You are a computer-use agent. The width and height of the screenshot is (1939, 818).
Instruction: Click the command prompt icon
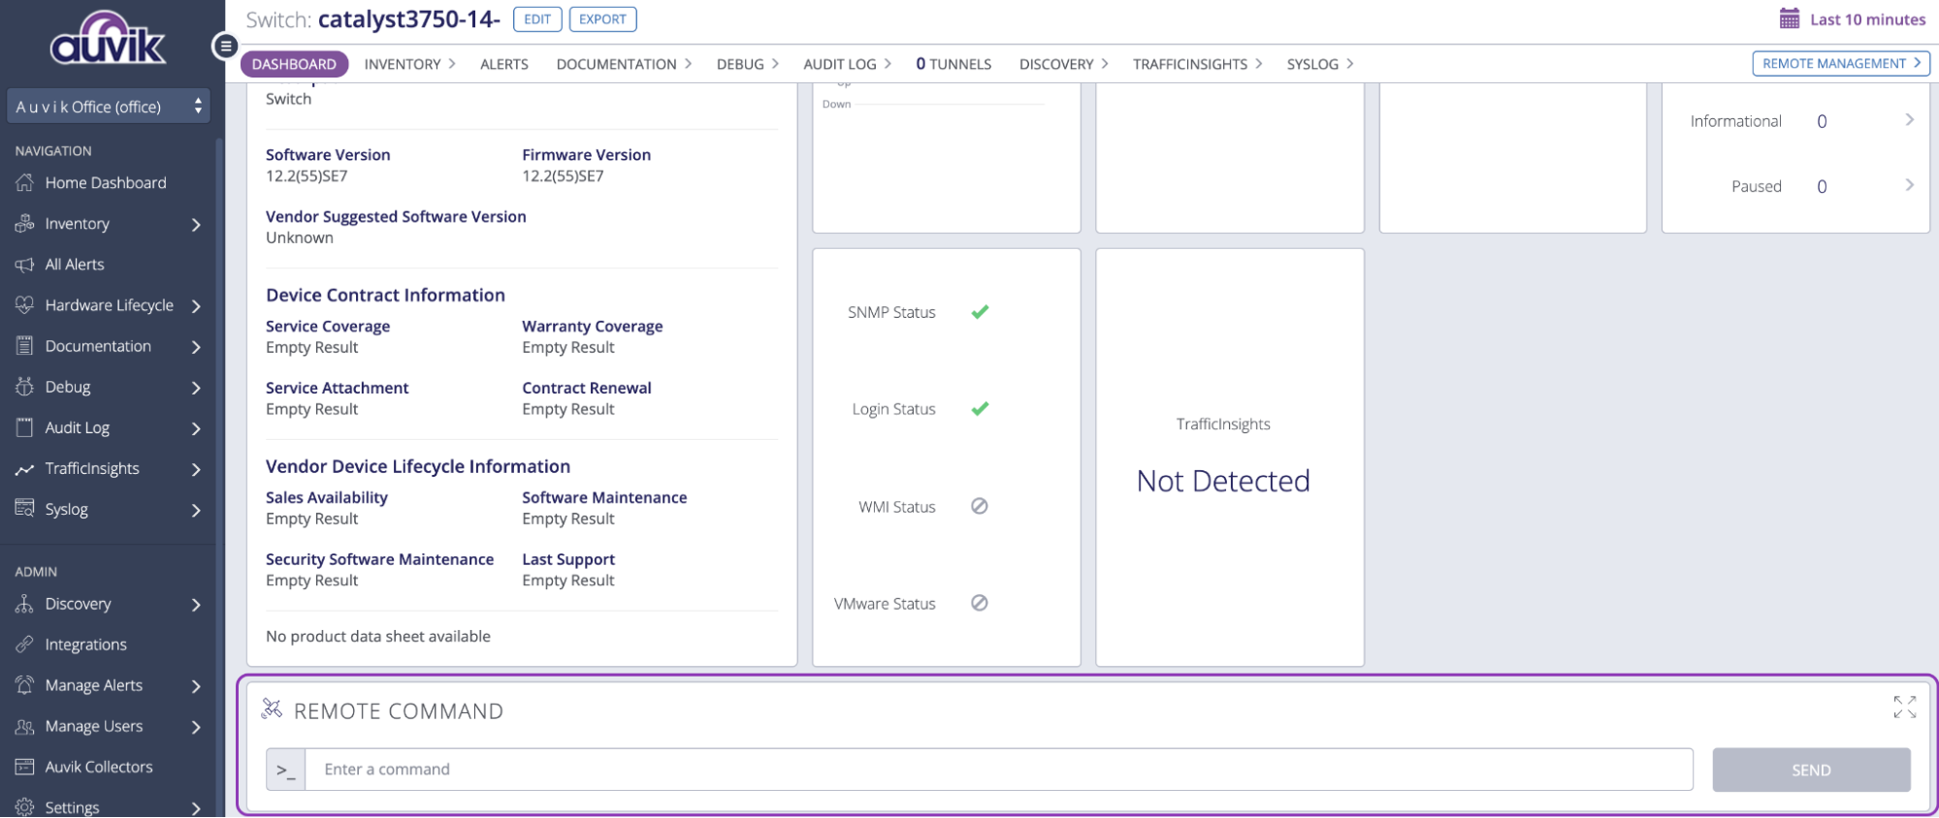tap(286, 770)
